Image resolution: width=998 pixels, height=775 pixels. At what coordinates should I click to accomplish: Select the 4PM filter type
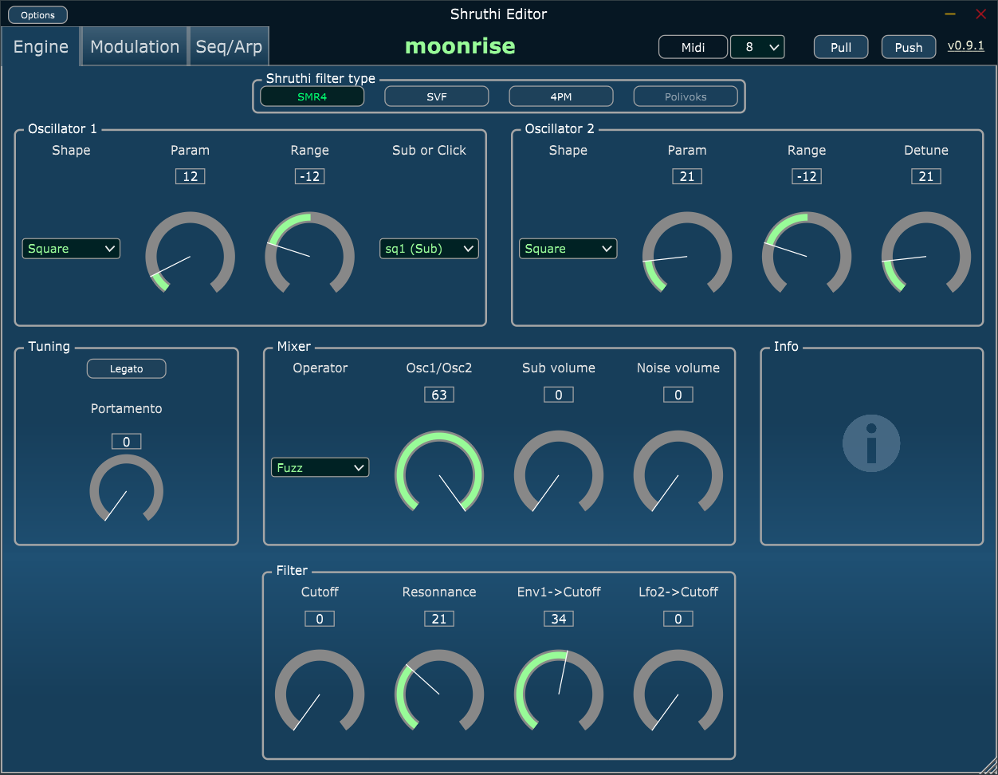click(561, 96)
